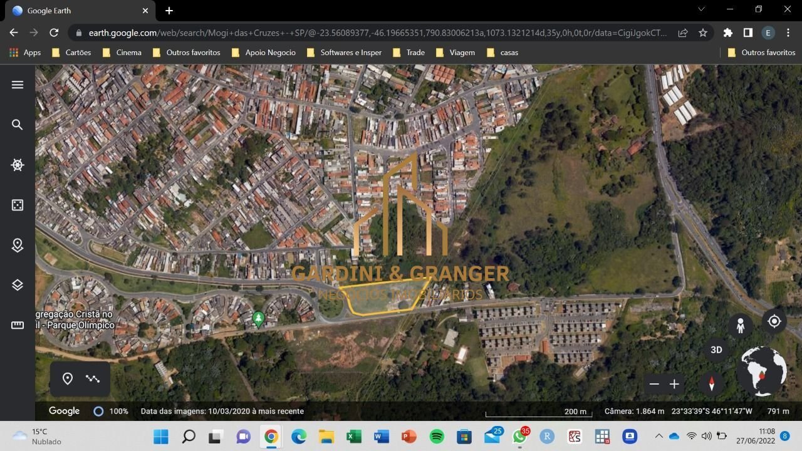Click the Pegman Street View icon

click(740, 326)
